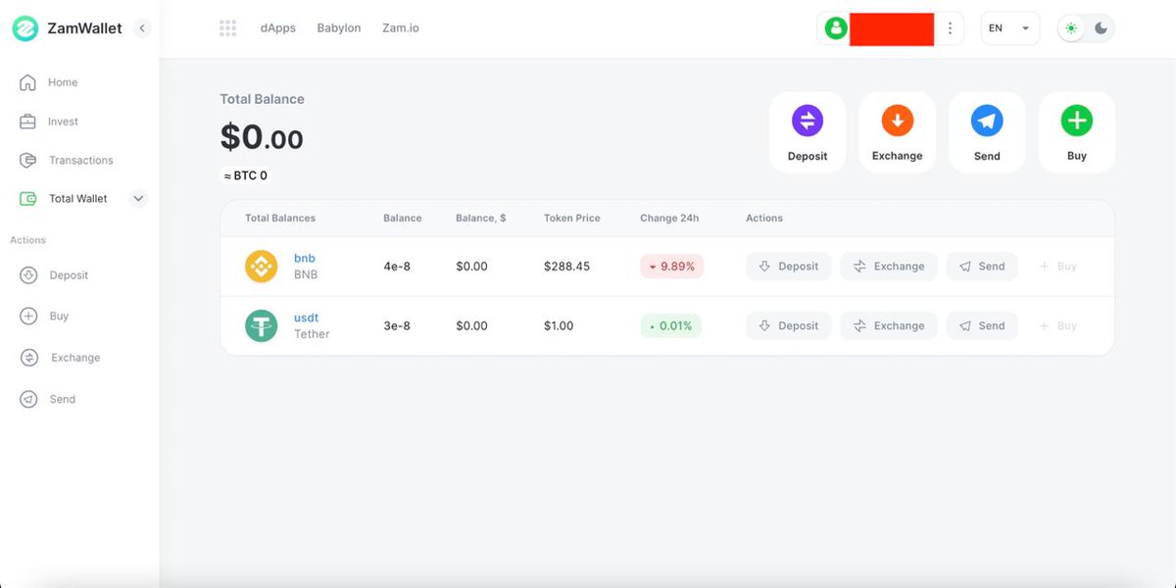This screenshot has width=1176, height=588.
Task: Collapse the left sidebar with chevron
Action: tap(142, 28)
